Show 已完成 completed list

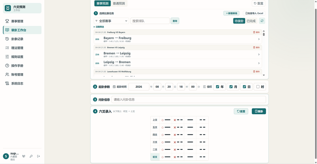pyautogui.click(x=251, y=21)
